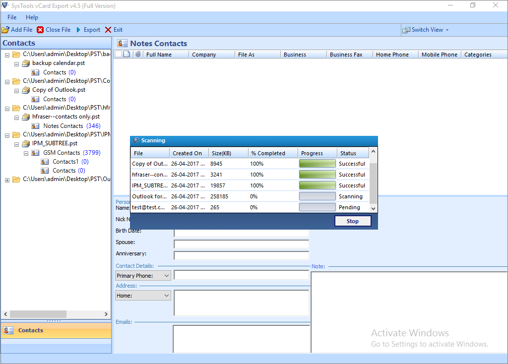Collapse the backup calendar.pst node
The height and width of the screenshot is (364, 508).
coord(16,64)
